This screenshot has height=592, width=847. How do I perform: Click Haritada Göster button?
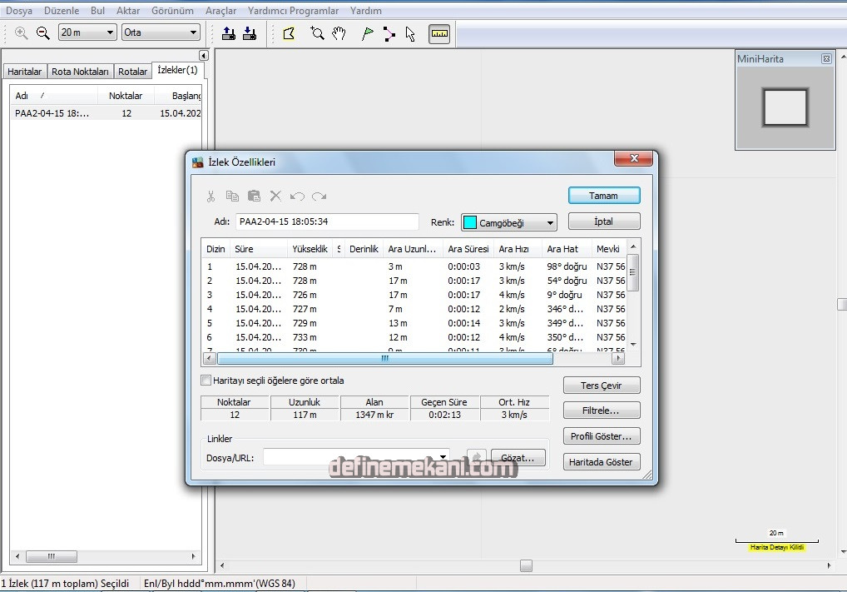603,462
